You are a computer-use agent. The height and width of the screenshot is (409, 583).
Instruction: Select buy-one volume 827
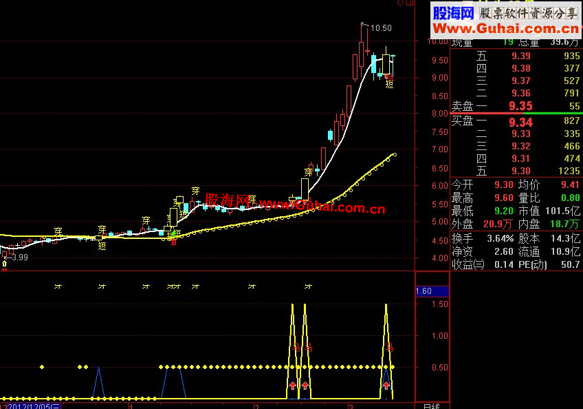tap(572, 120)
